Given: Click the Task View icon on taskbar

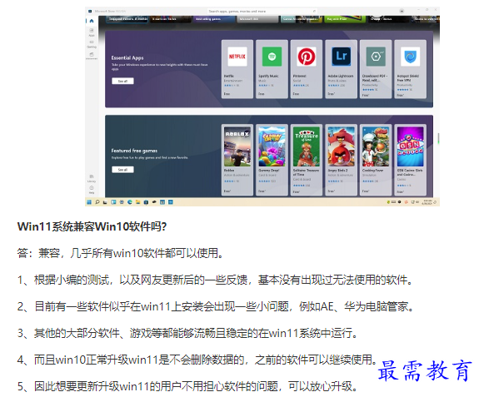Looking at the screenshot, I should [105, 202].
